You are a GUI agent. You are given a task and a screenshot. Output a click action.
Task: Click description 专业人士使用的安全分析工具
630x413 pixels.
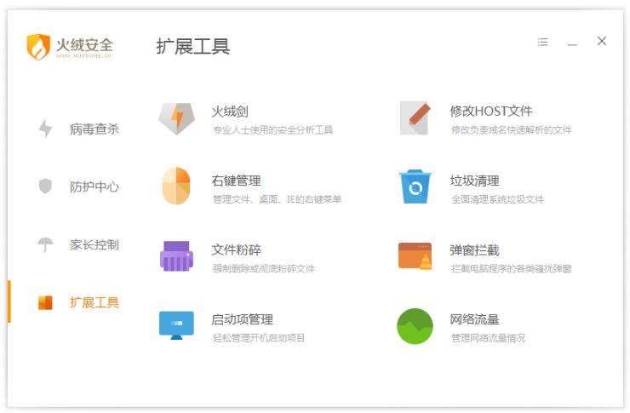(272, 129)
